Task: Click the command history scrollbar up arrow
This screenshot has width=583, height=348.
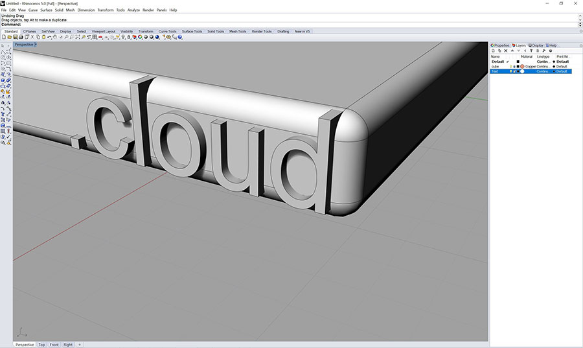Action: (580, 16)
